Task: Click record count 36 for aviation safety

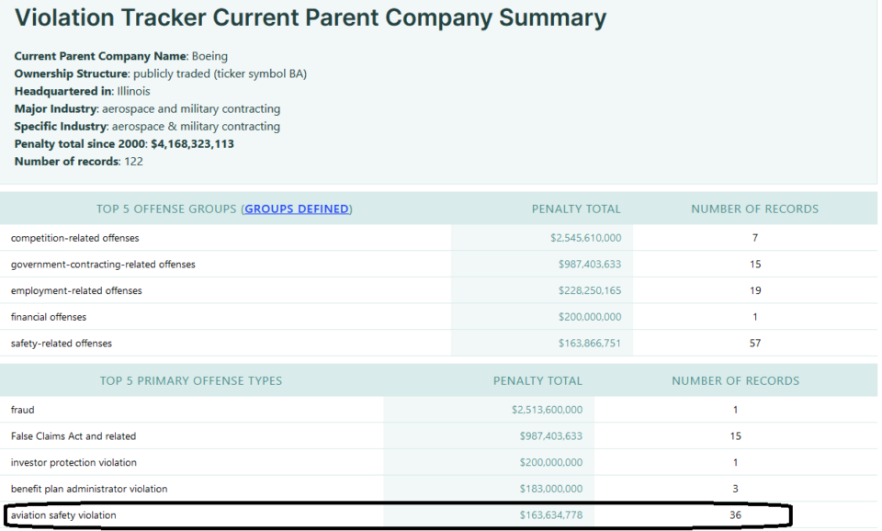Action: coord(735,515)
